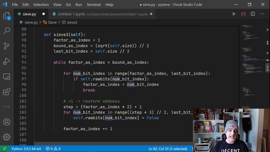
Task: Open the View menu
Action: click(x=57, y=5)
